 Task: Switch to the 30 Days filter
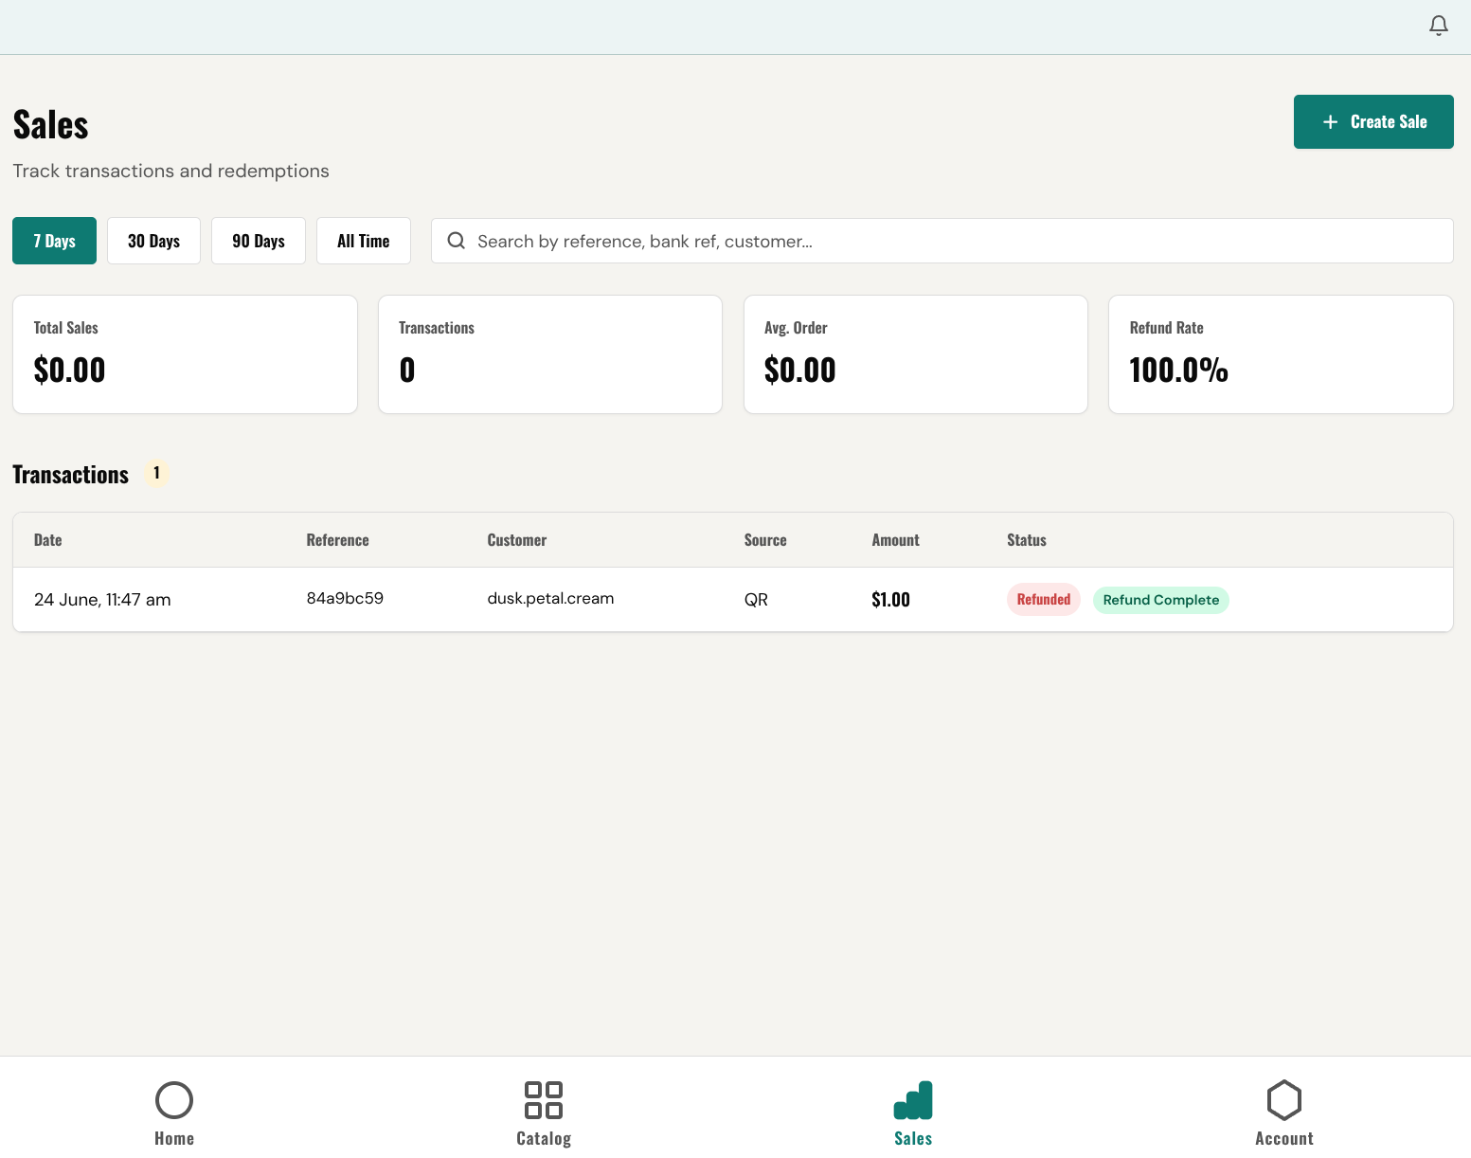[x=153, y=241]
